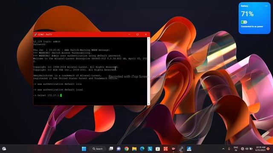
Task: Show hidden system tray icons
Action: coord(224,149)
